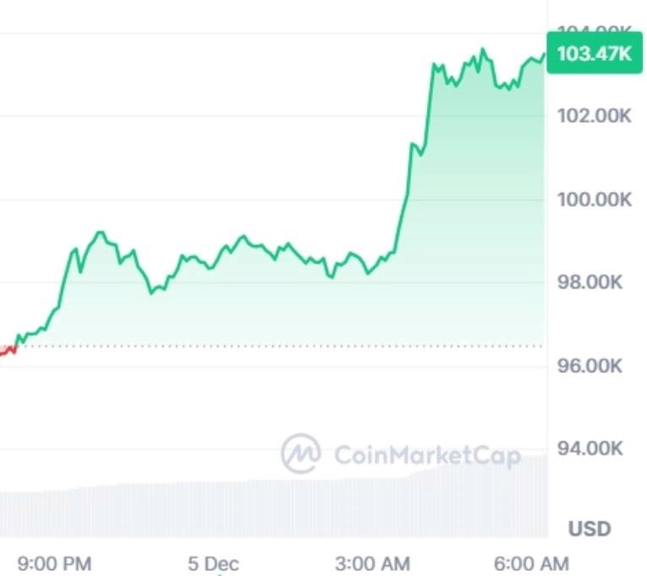Click the price line where it crosses 100.00K
The width and height of the screenshot is (647, 576).
pos(407,200)
